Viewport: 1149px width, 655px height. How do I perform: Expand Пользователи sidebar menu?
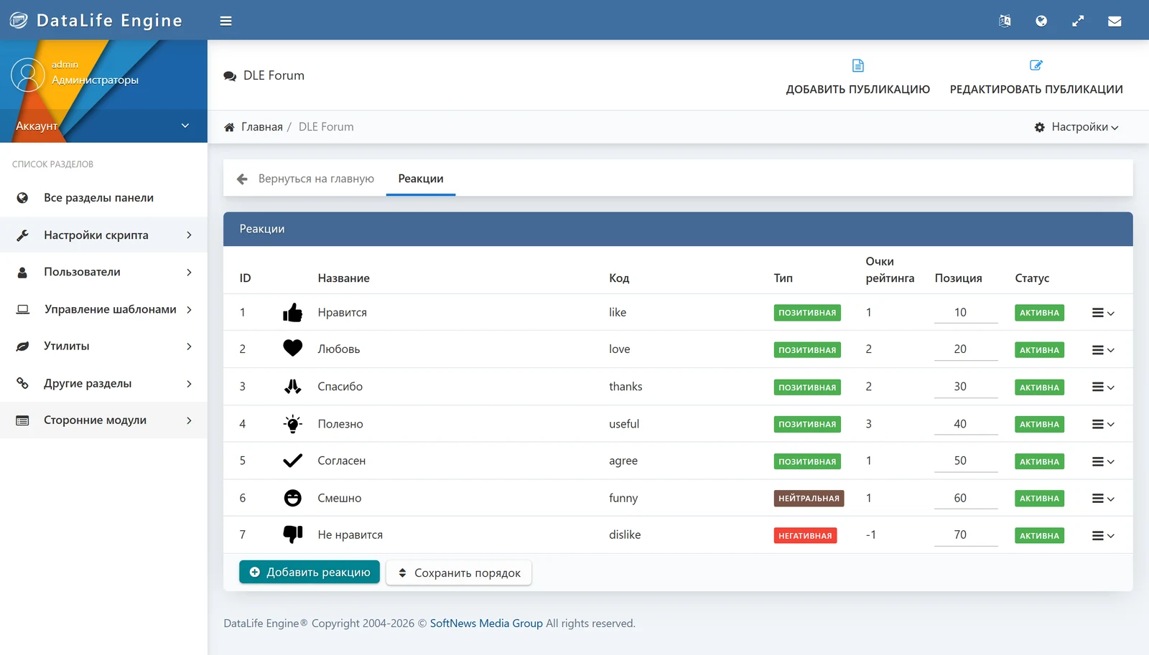[x=103, y=272]
